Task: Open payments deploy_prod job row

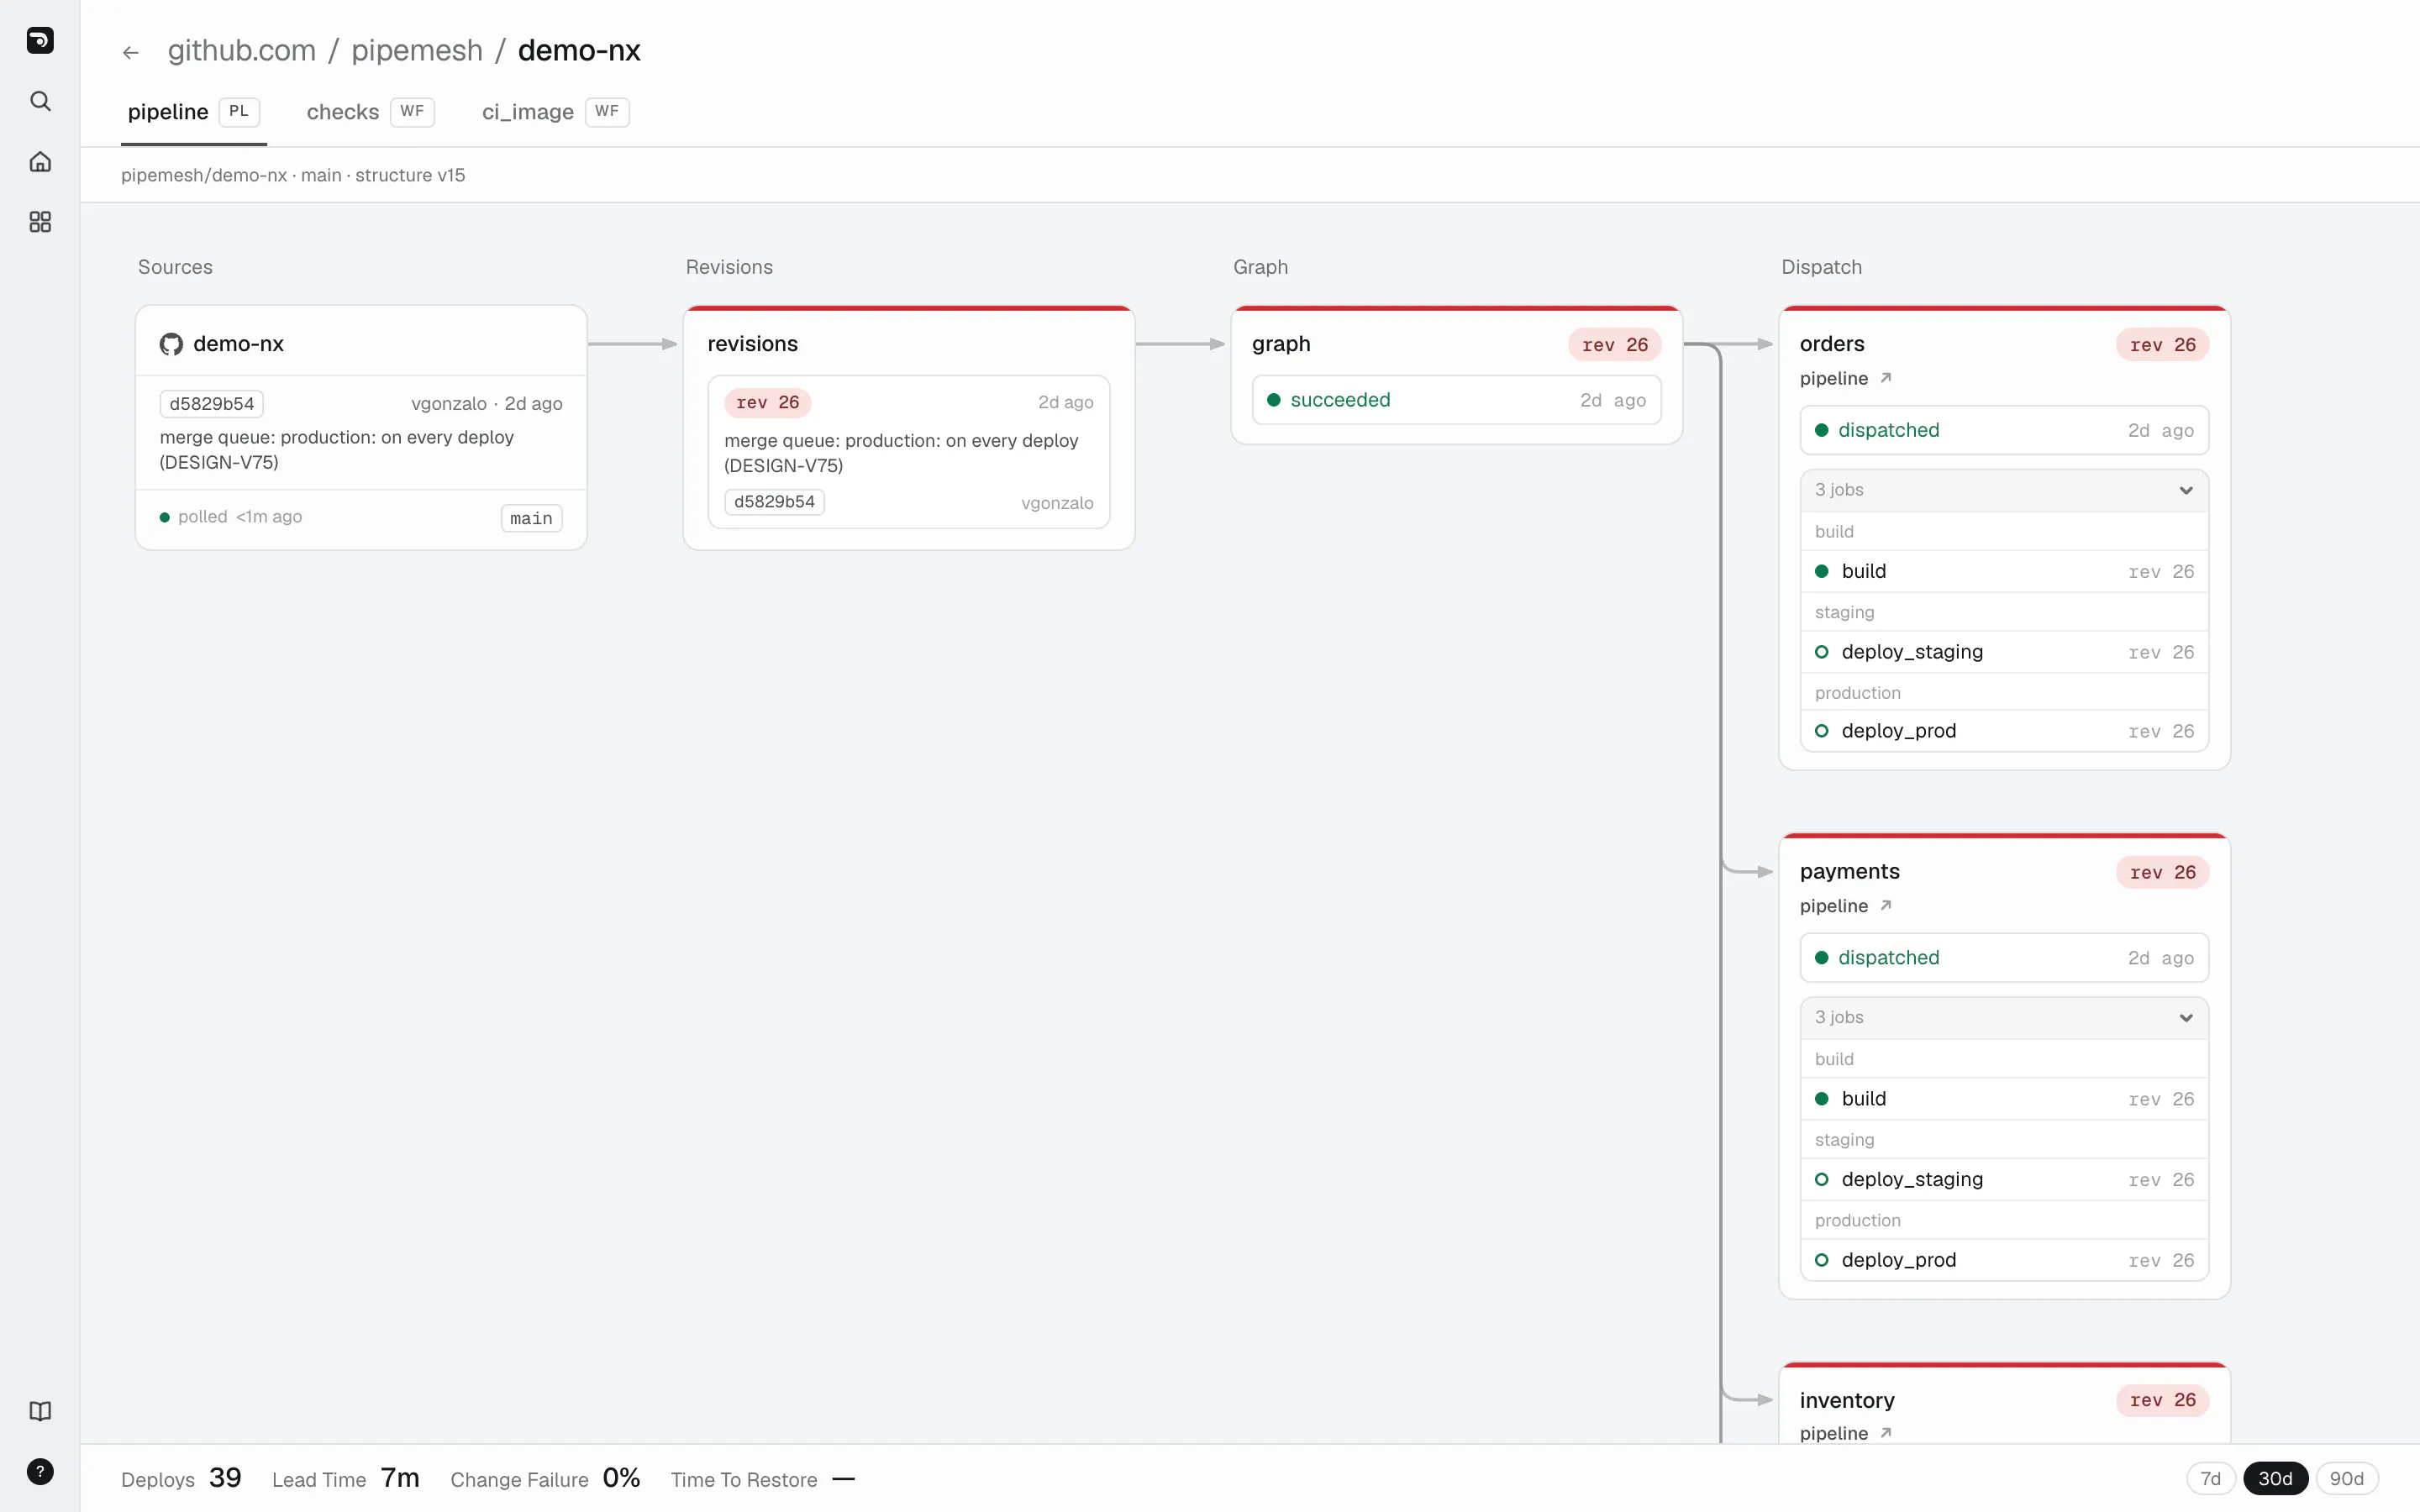Action: [2004, 1260]
